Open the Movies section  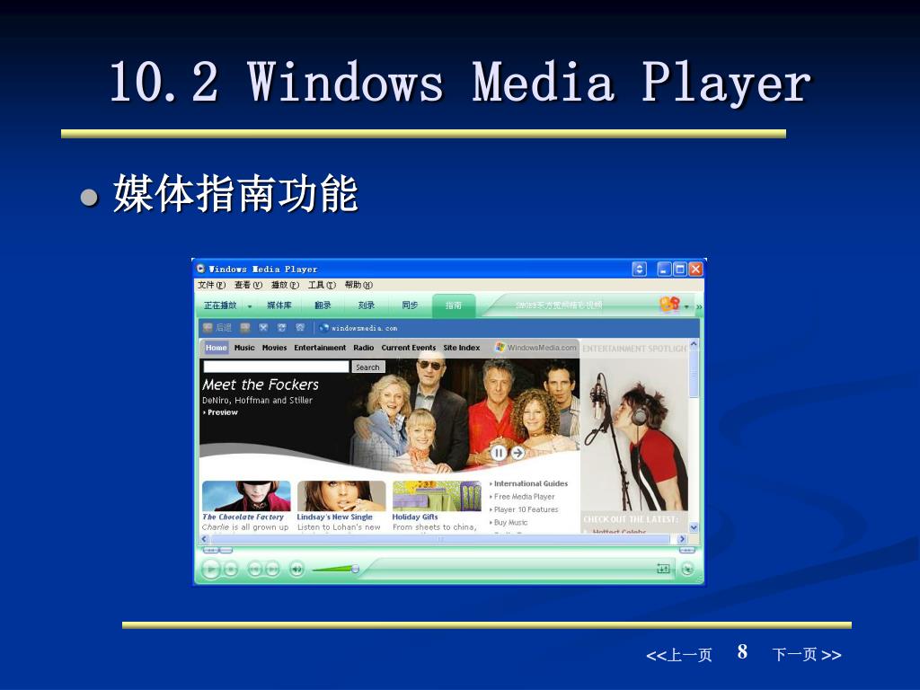(275, 348)
